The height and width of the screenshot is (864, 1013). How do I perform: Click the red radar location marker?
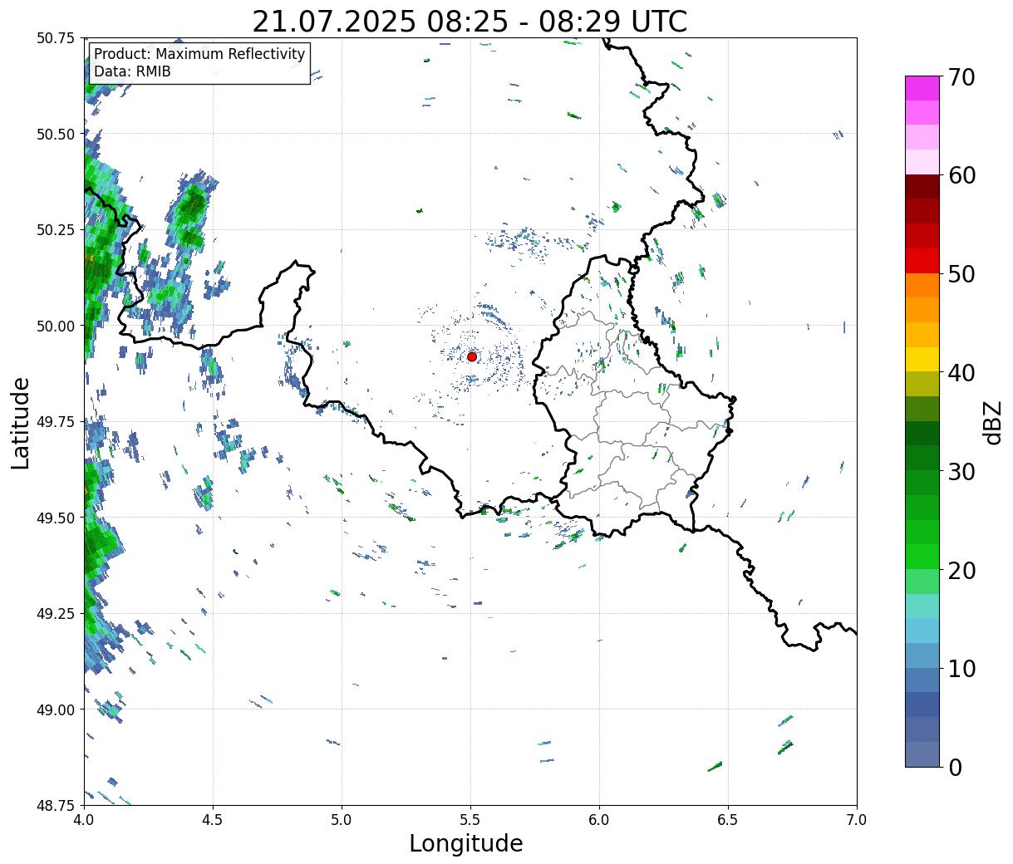point(472,356)
